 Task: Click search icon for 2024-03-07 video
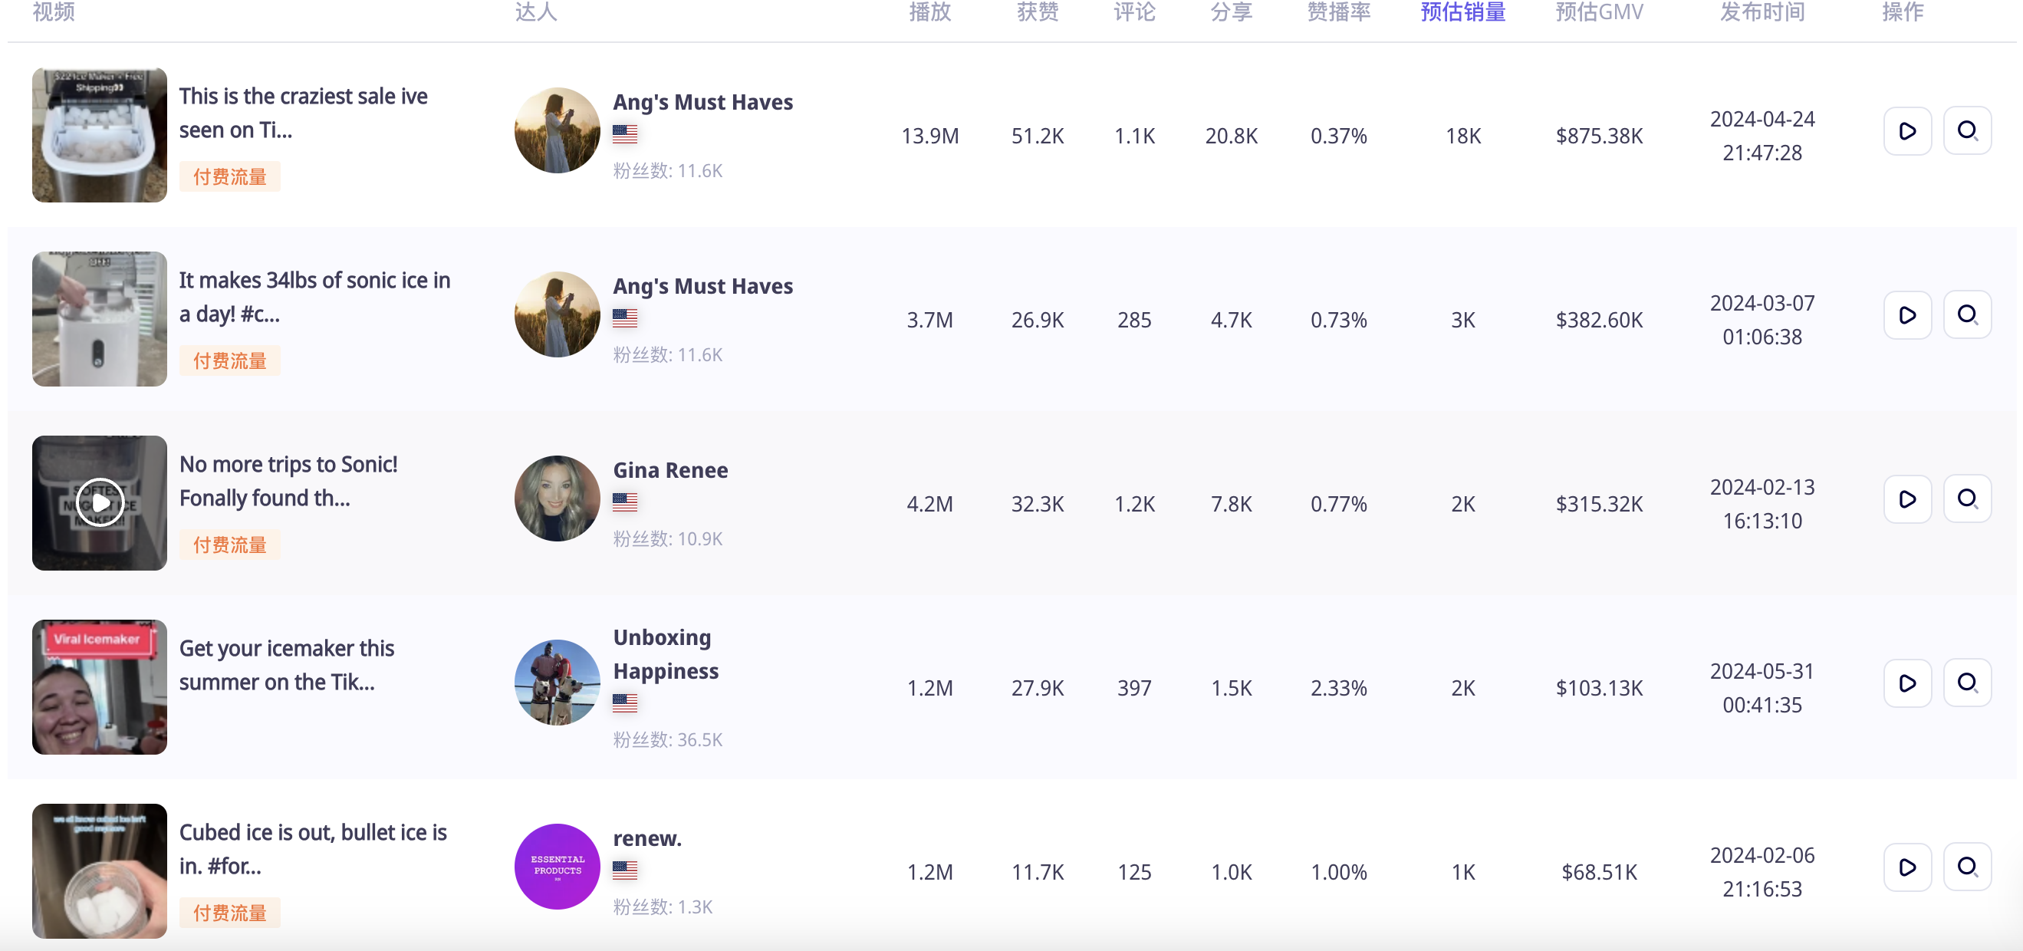(1966, 315)
